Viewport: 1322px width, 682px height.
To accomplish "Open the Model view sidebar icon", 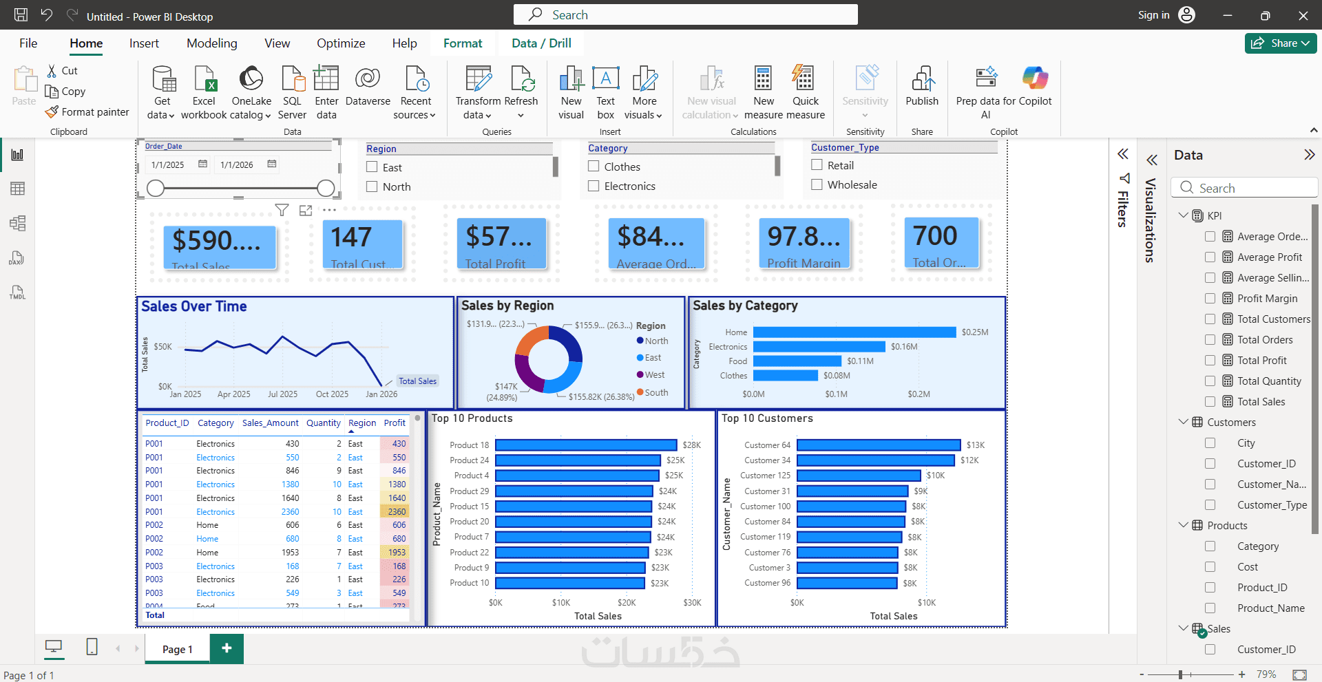I will (x=18, y=223).
